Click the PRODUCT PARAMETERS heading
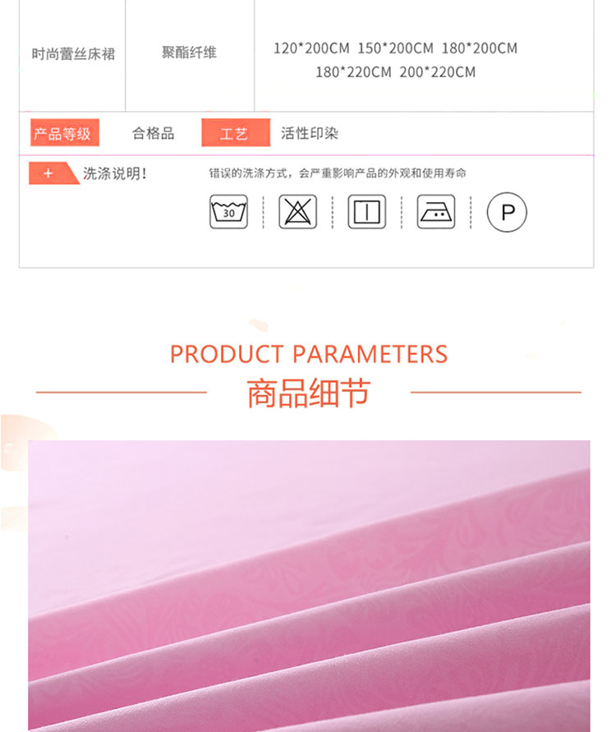The width and height of the screenshot is (616, 732). click(309, 354)
